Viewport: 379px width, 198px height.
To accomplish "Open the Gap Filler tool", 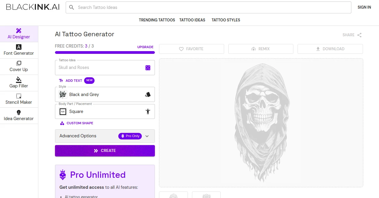I will (x=19, y=83).
